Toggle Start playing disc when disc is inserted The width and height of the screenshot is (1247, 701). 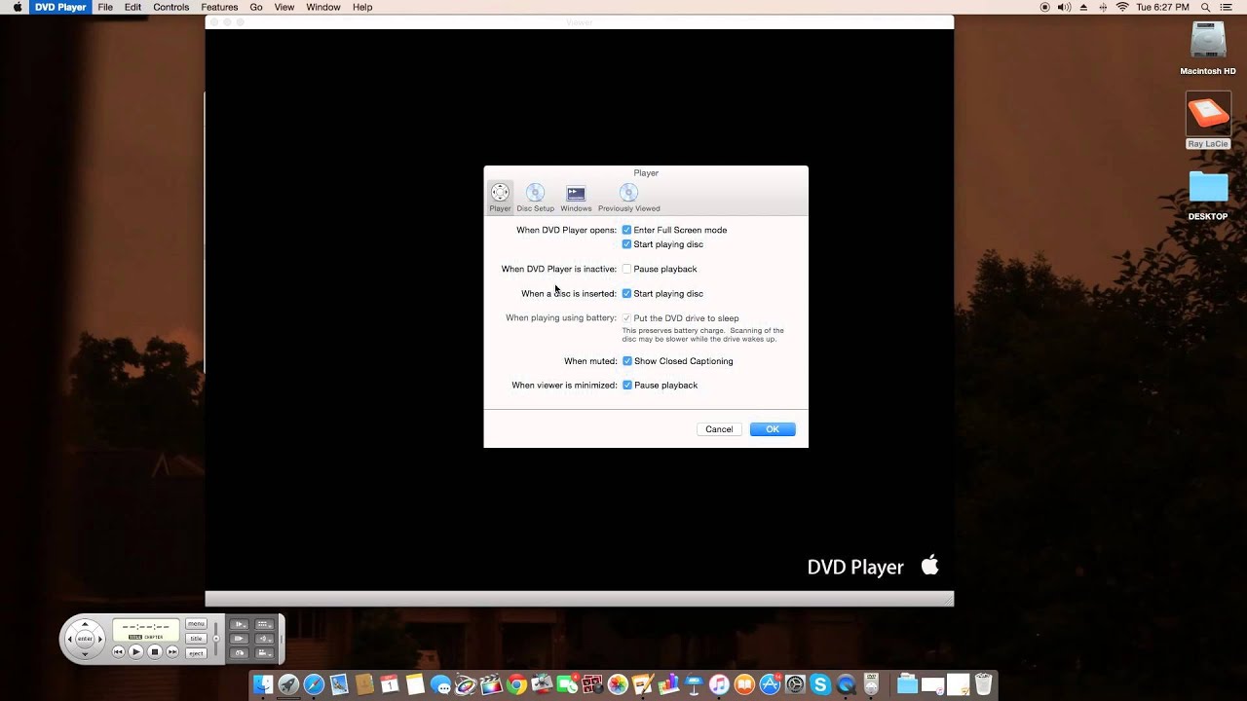click(626, 293)
